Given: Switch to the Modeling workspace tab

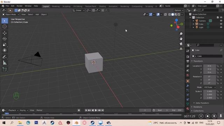Looking at the screenshot, I should pos(56,6).
